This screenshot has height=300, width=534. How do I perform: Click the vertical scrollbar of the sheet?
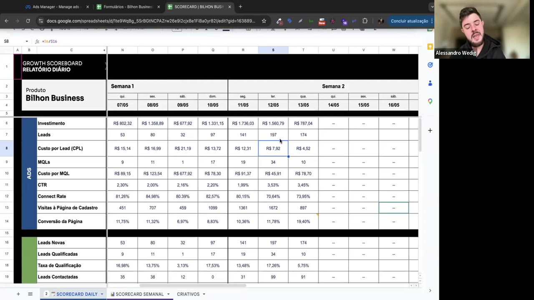coord(420,135)
